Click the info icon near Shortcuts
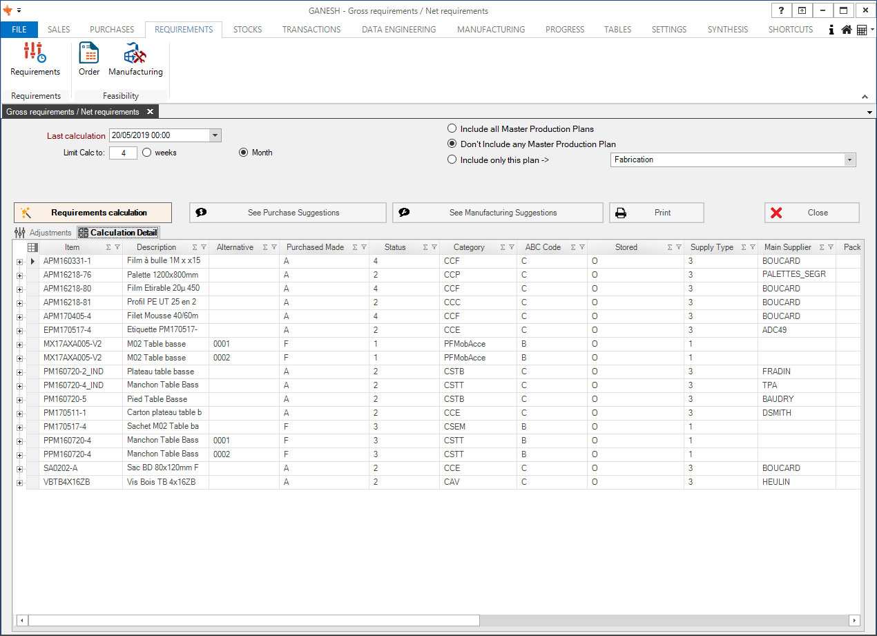Viewport: 877px width, 636px height. [831, 30]
